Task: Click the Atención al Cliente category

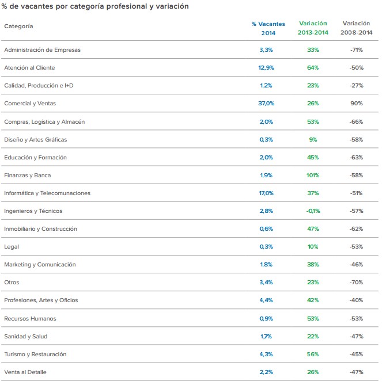Action: [x=29, y=68]
